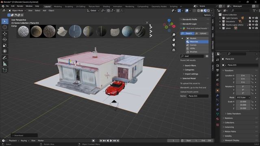The image size is (260, 146).
Task: Open the Add menu in viewport header
Action: coord(44,11)
